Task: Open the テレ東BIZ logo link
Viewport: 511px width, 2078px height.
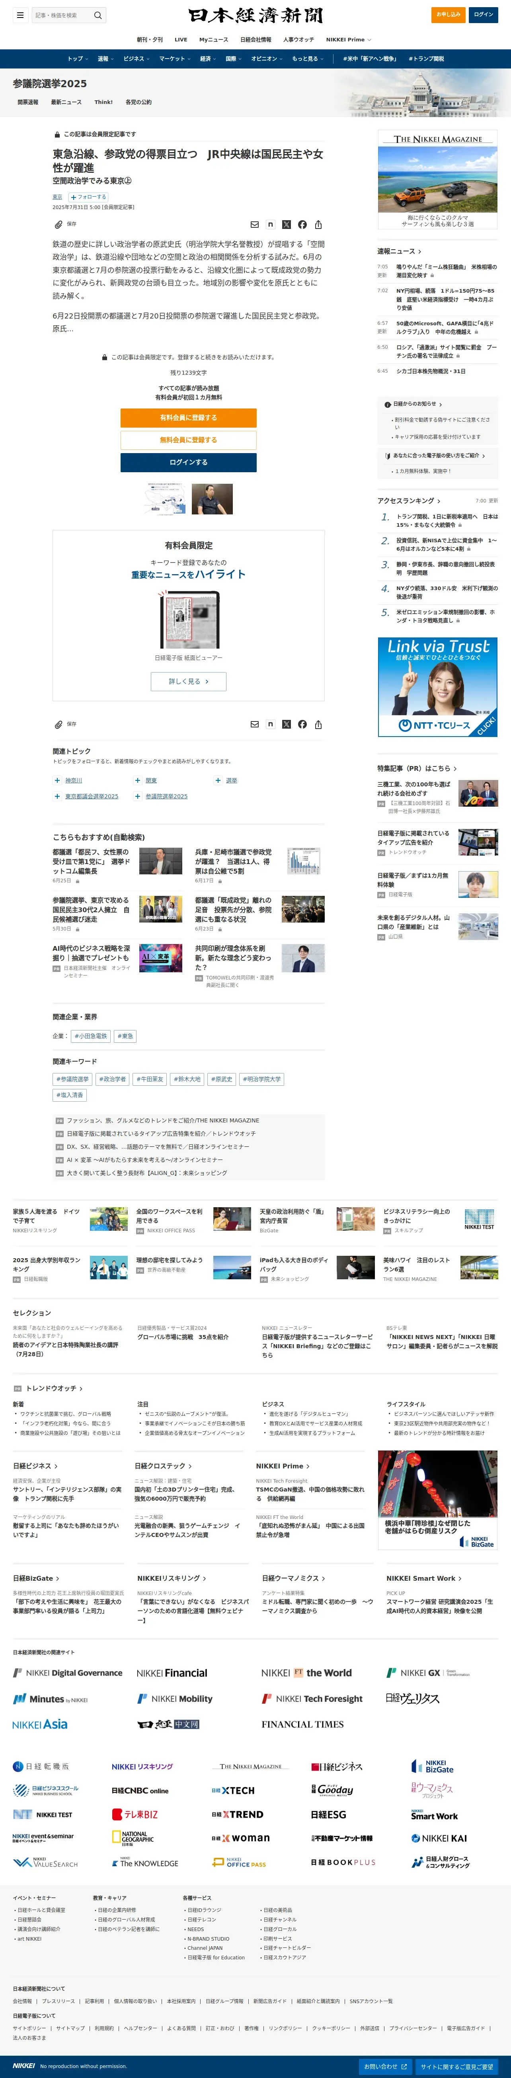Action: tap(135, 1814)
